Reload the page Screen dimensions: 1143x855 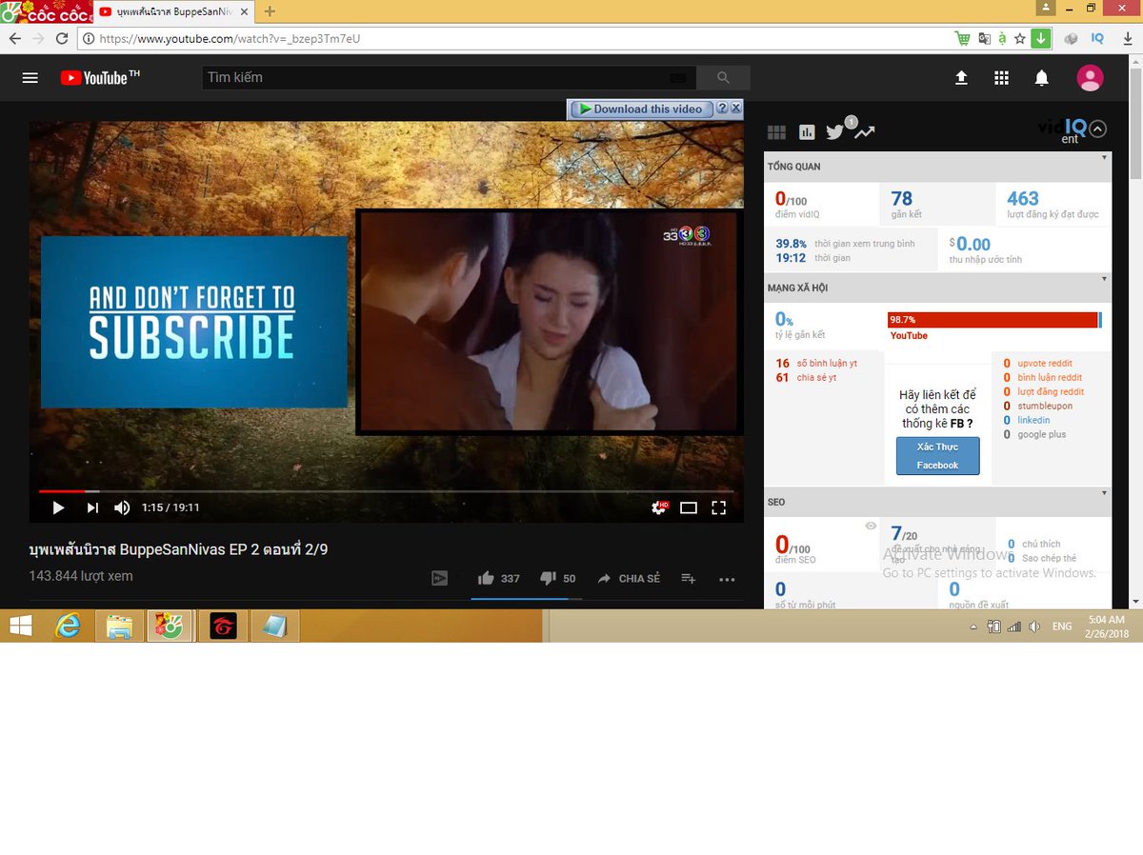[x=62, y=39]
